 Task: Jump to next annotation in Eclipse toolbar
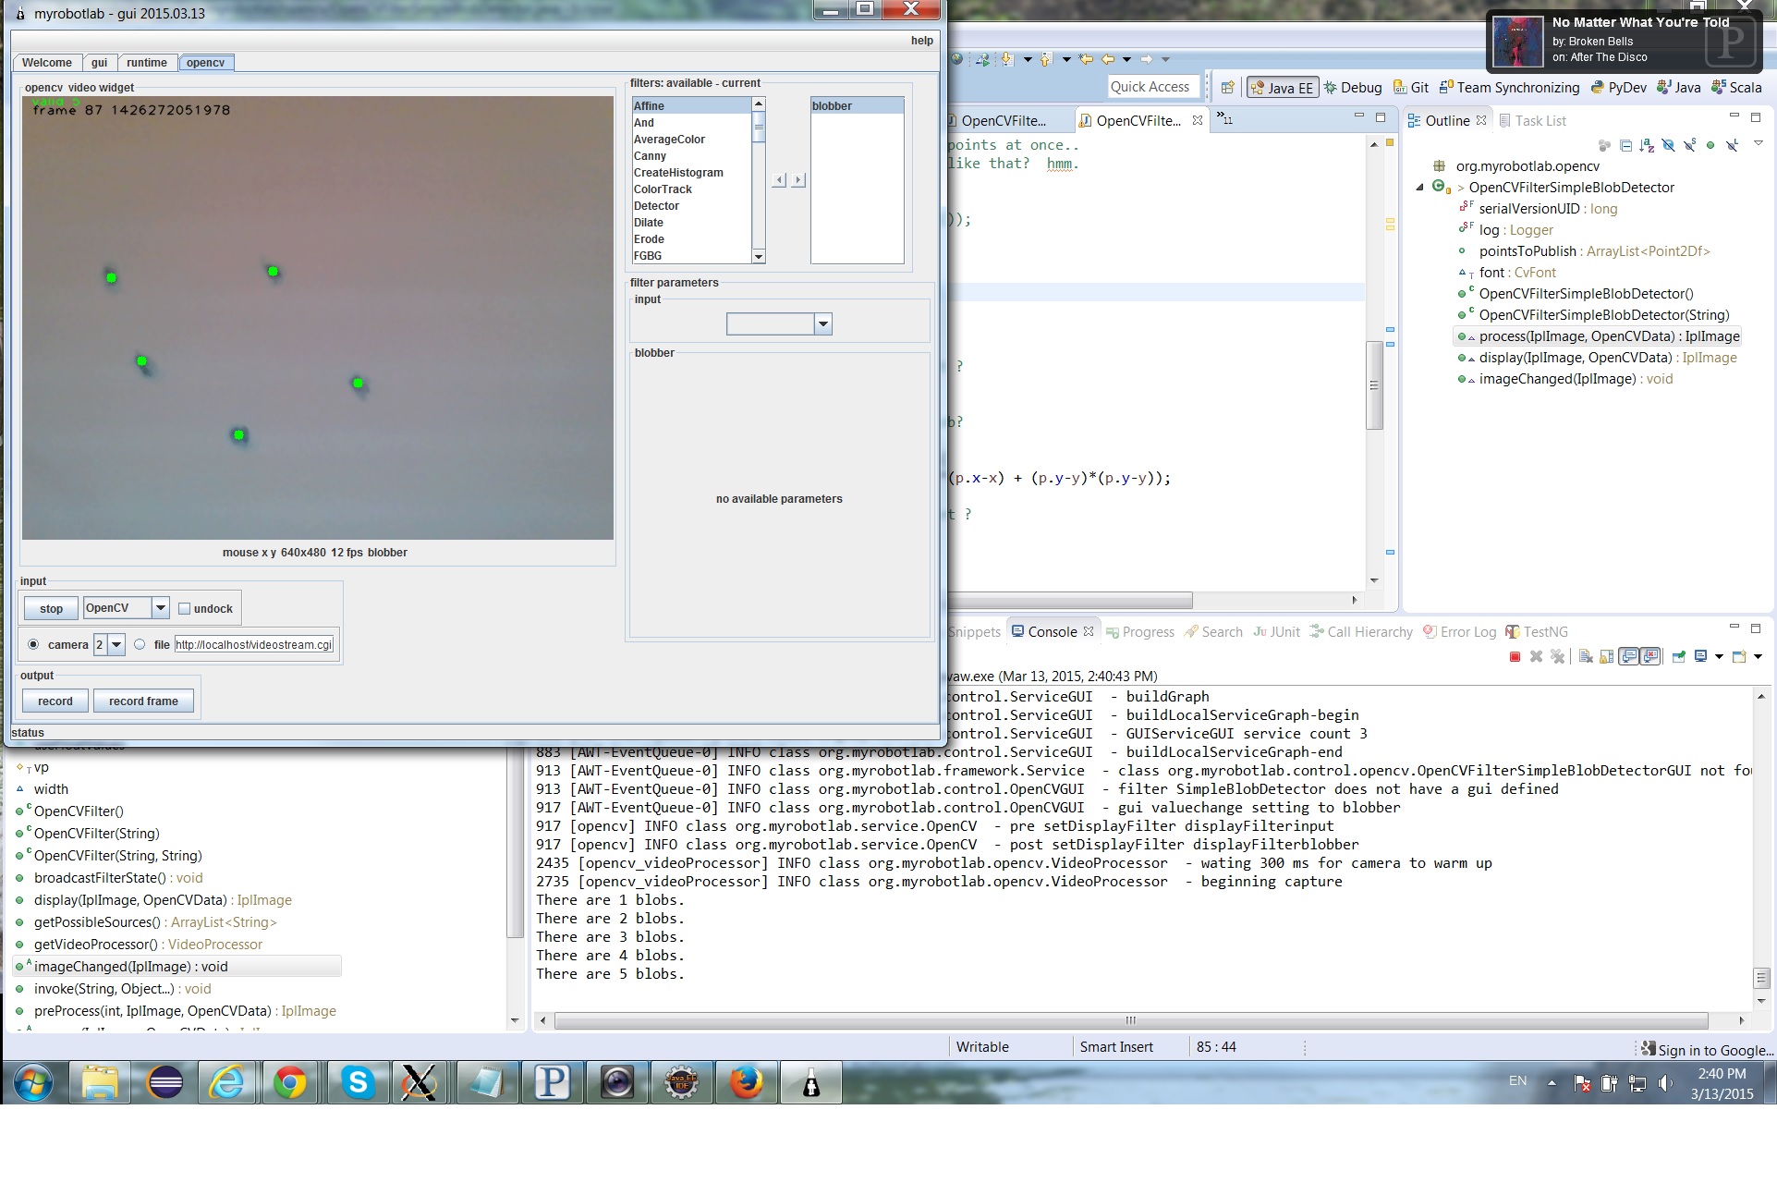[x=1007, y=59]
